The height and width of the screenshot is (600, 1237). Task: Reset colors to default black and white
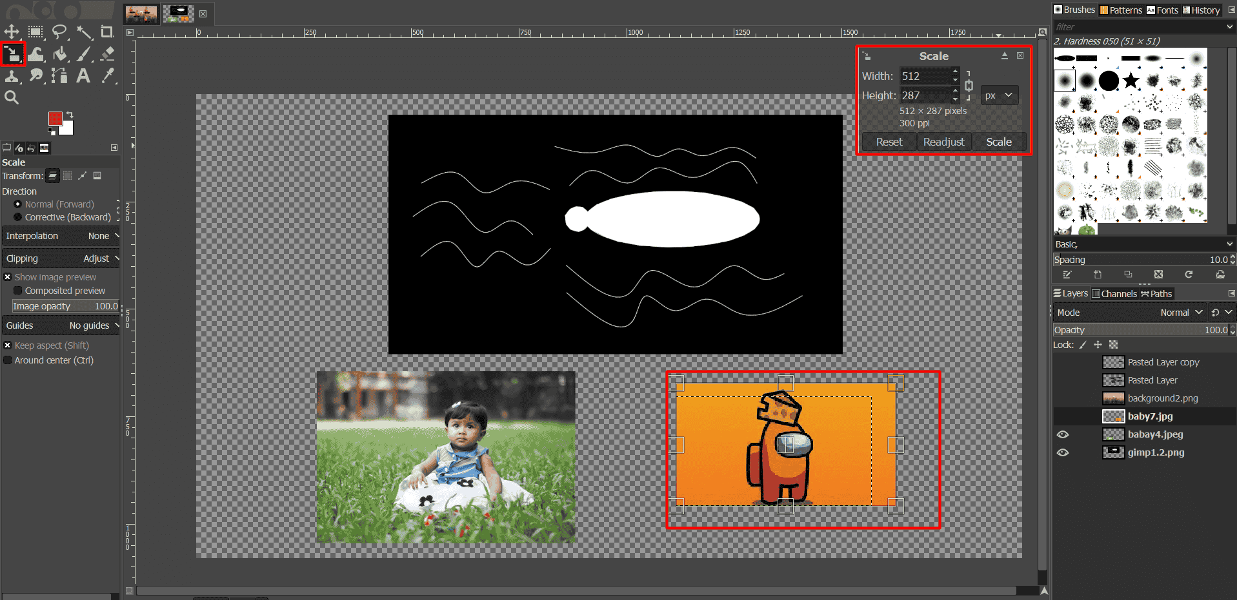pyautogui.click(x=52, y=131)
